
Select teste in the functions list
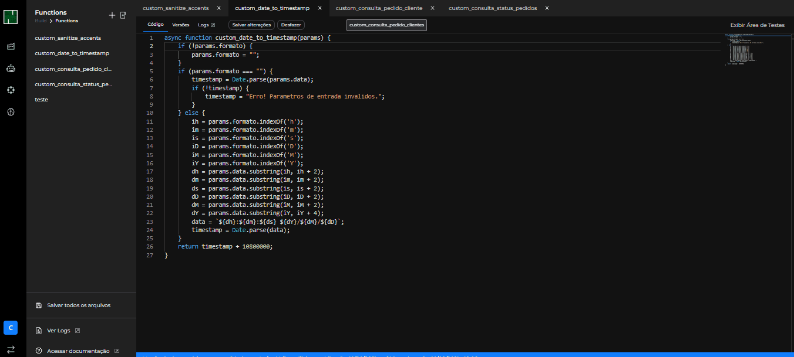(x=42, y=100)
